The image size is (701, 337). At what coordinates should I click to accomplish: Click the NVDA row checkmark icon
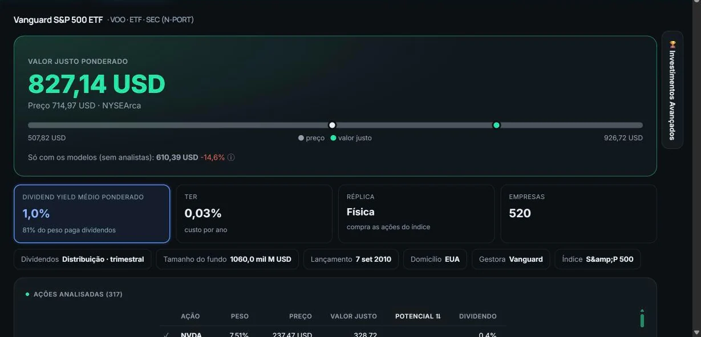point(167,335)
